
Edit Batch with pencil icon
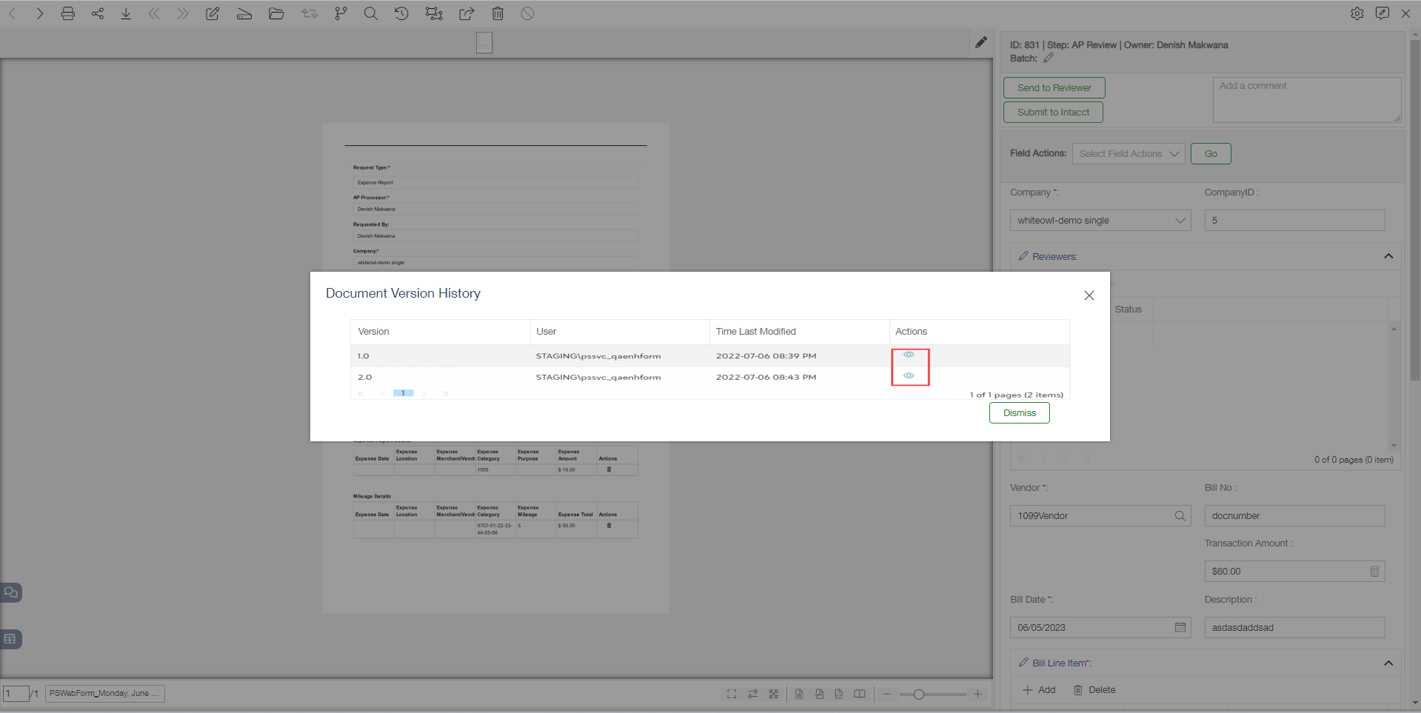[x=1049, y=58]
